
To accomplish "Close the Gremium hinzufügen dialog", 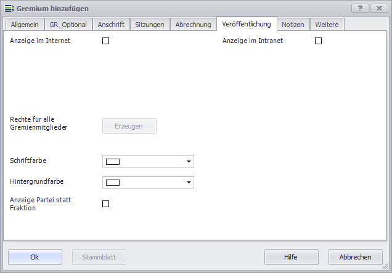I will [378, 8].
